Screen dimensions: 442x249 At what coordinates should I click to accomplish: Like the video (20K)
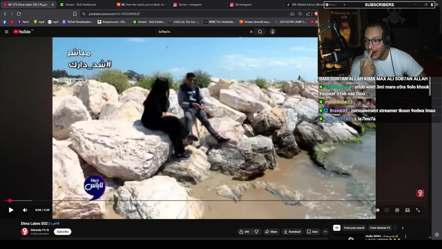click(244, 232)
